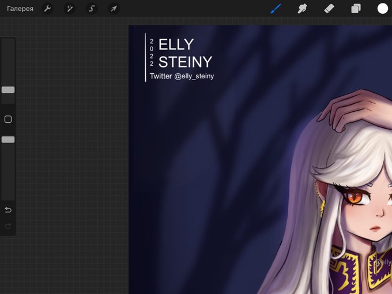Viewport: 392px width, 294px height.
Task: Open the Gallery (Галерея) button
Action: click(20, 9)
